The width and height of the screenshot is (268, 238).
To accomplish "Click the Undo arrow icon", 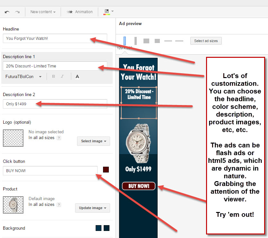I will 6,12.
